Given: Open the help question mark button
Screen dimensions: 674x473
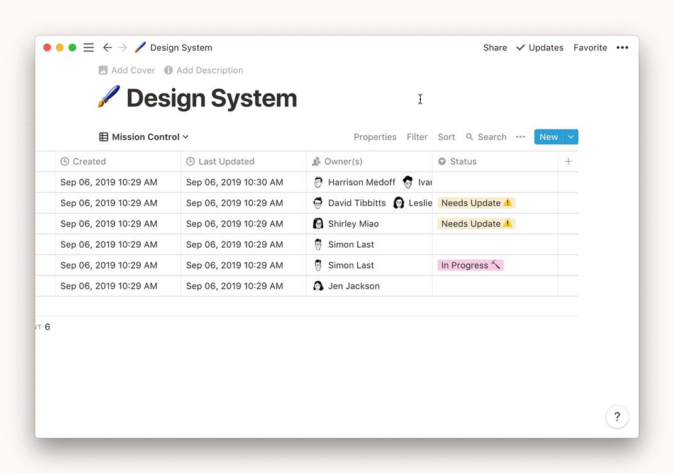Looking at the screenshot, I should click(617, 416).
